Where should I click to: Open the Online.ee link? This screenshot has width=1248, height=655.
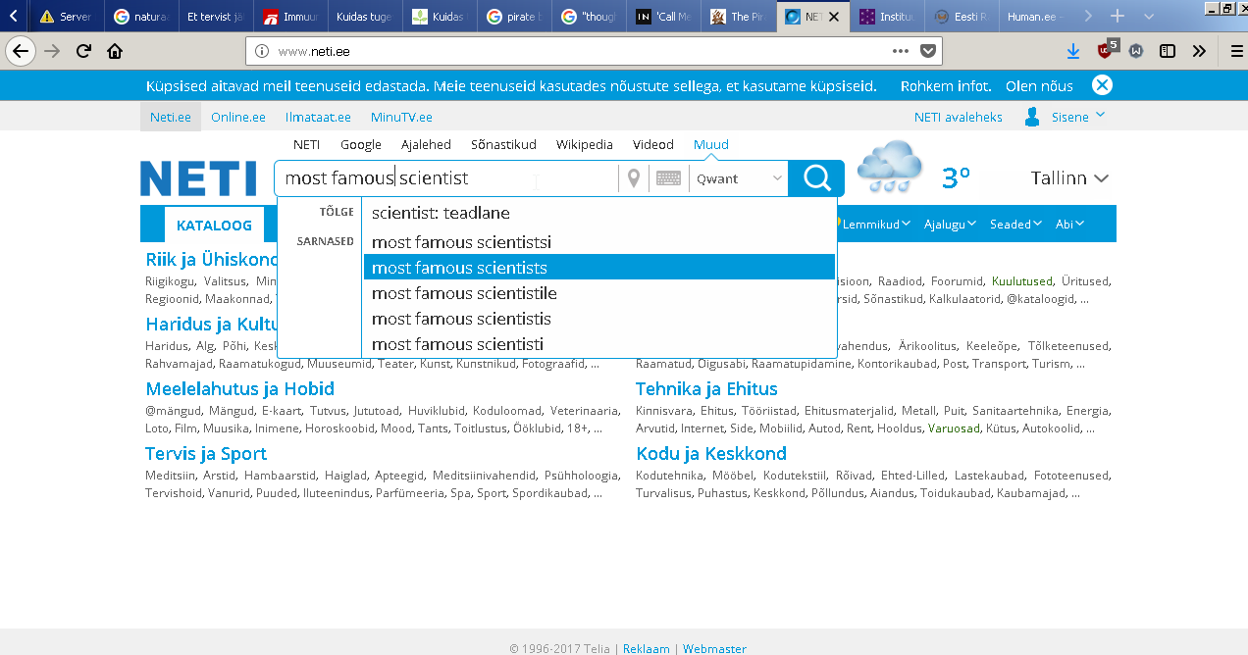click(238, 117)
